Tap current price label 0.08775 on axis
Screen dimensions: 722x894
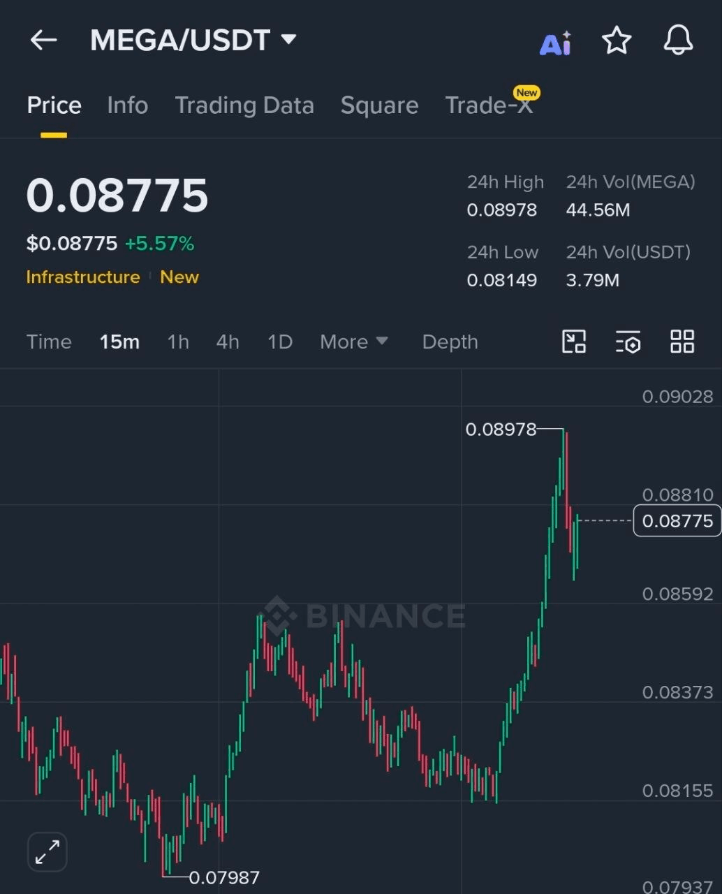(x=677, y=521)
